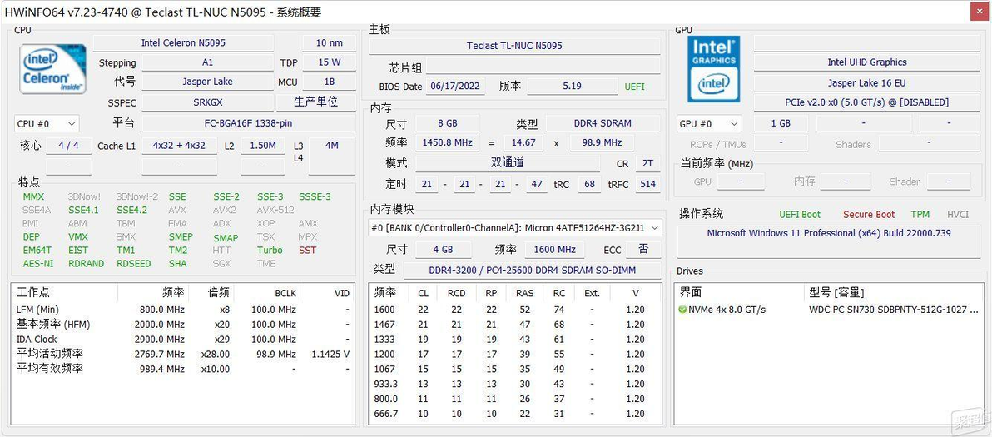Click the AES-NI feature flag
Screen dimensions: 992x437
pyautogui.click(x=38, y=264)
